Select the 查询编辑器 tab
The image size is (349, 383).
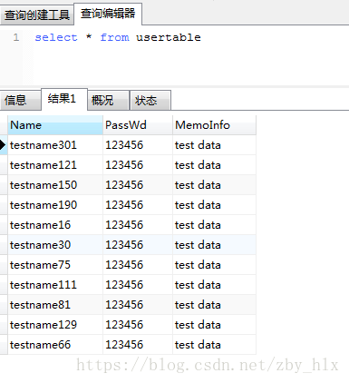coord(108,14)
